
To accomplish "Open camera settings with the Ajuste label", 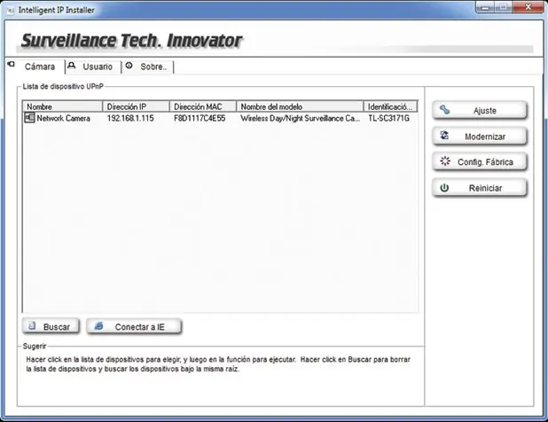I will [x=485, y=111].
